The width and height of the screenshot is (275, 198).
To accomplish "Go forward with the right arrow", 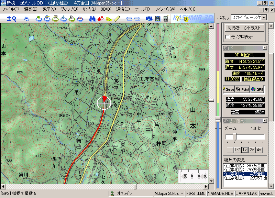I will pyautogui.click(x=137, y=19).
